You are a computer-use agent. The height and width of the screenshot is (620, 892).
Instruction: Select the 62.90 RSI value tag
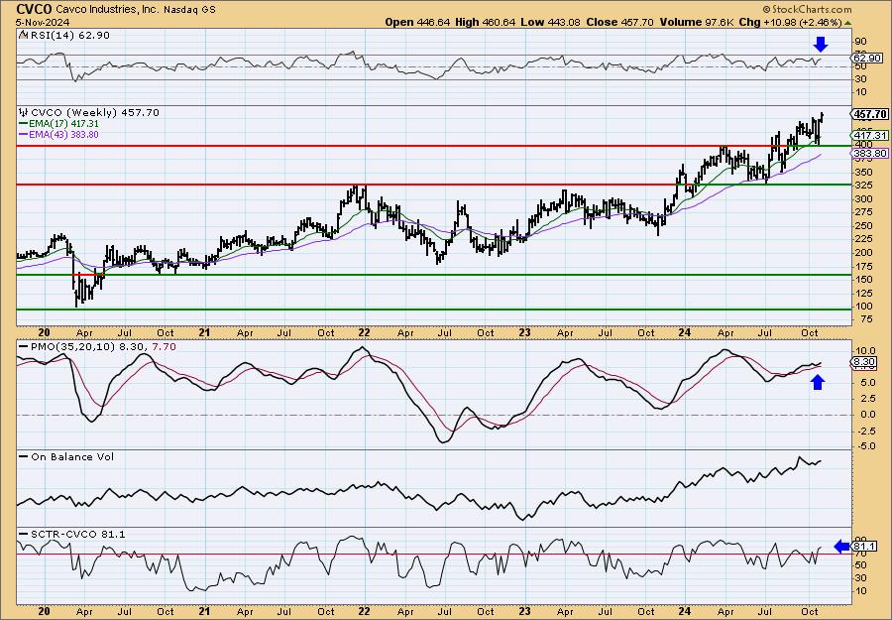click(868, 59)
